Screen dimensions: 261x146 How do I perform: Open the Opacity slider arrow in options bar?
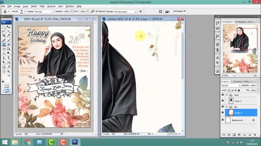tap(71, 11)
